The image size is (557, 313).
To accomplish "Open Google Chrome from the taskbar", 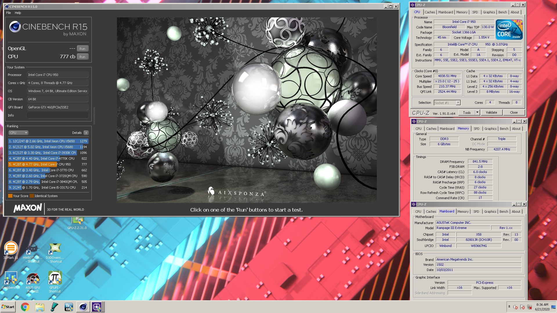I will (x=25, y=307).
